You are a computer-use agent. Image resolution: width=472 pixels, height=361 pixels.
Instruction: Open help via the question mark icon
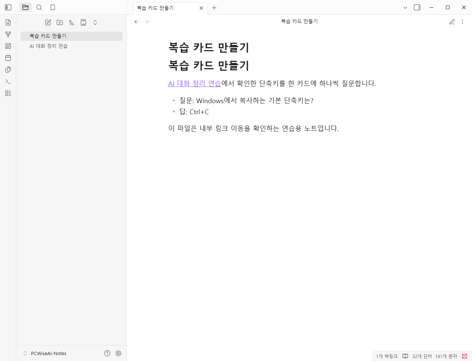(107, 353)
